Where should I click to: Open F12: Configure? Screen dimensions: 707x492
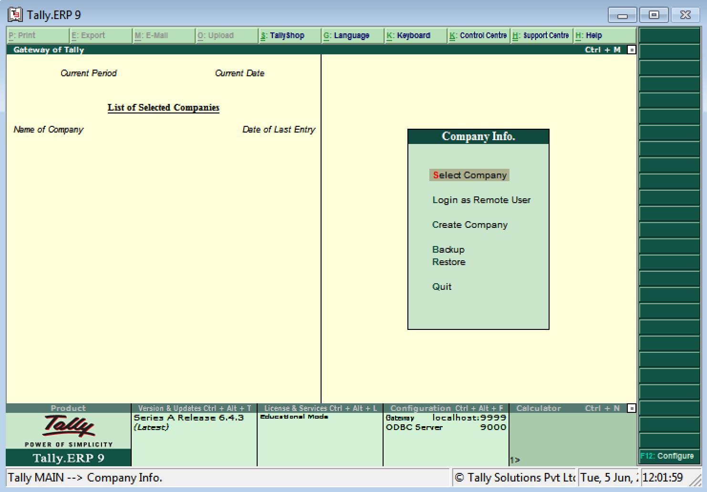pos(668,456)
